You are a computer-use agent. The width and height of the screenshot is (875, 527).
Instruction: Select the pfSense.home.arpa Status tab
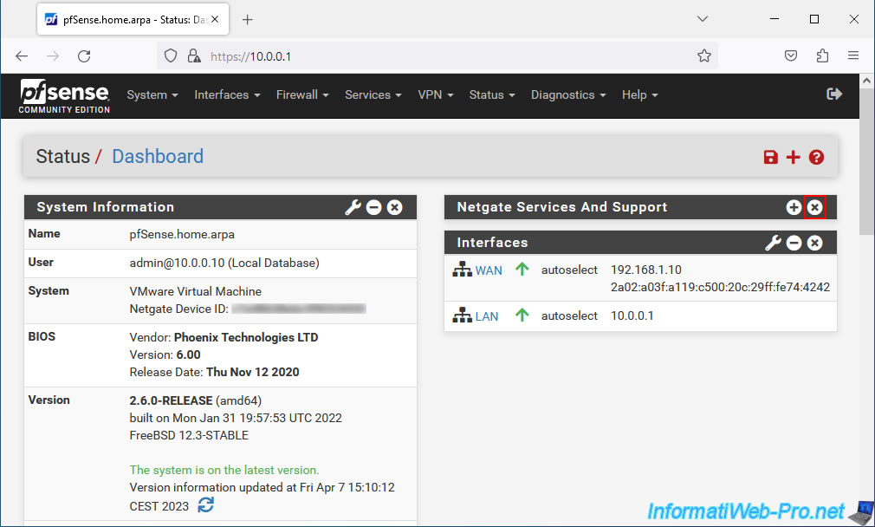[x=133, y=20]
